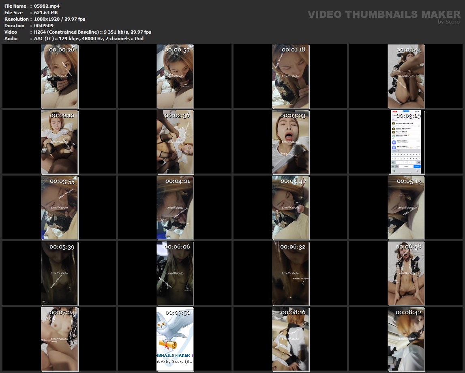Choose the thumbnail stamped 00:08:16

coord(290,339)
